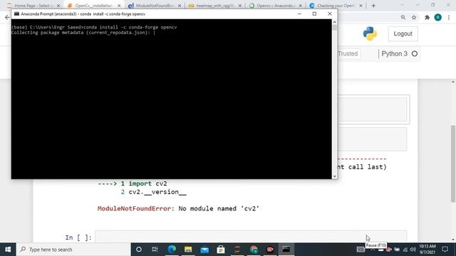
Task: Launch Microsoft Edge from taskbar
Action: [172, 250]
